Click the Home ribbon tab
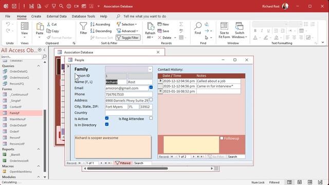 click(x=22, y=16)
